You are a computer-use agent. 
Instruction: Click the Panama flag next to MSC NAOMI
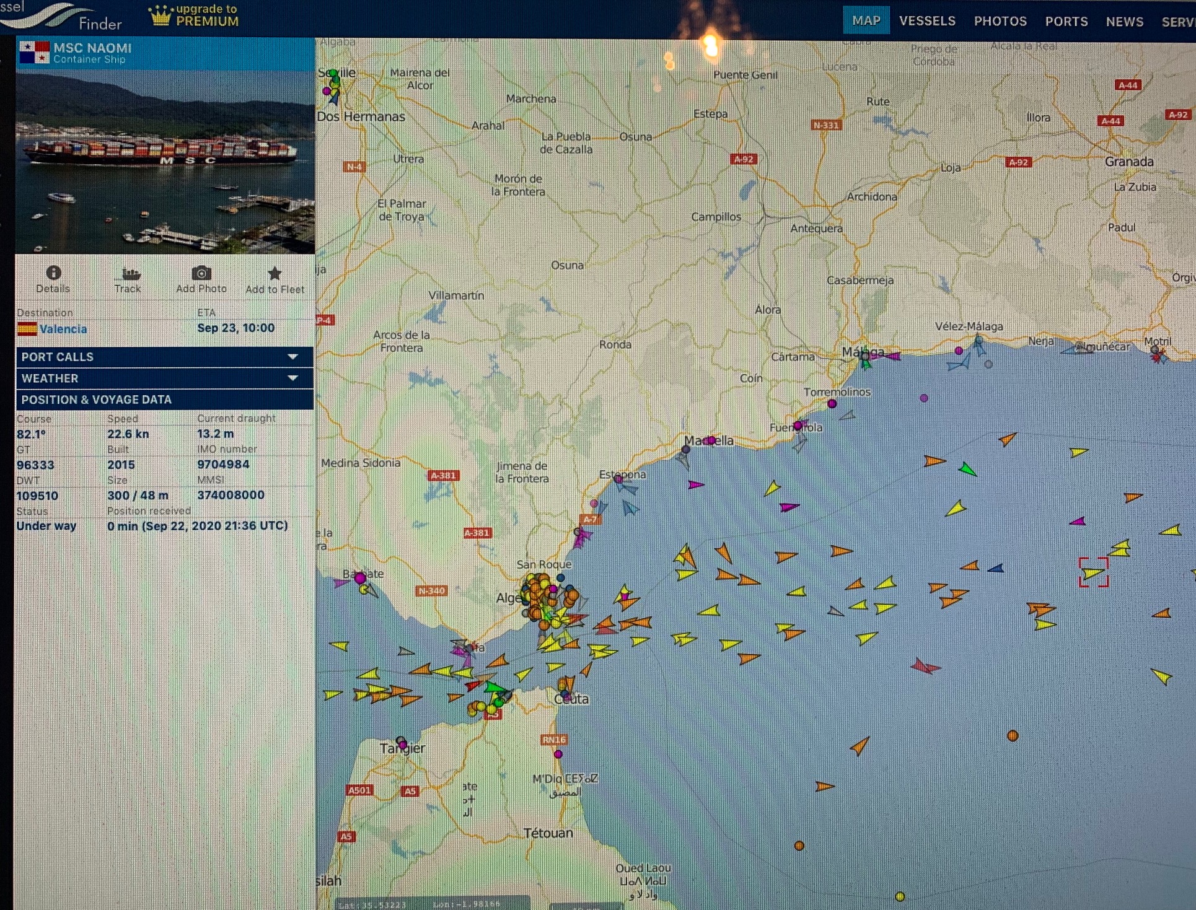pyautogui.click(x=34, y=53)
